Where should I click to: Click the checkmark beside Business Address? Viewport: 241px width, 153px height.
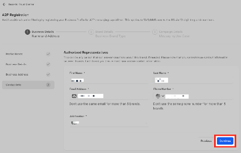[48, 75]
